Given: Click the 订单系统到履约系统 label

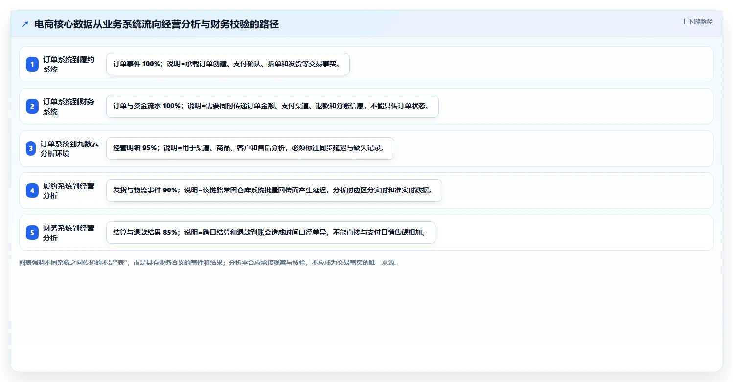Looking at the screenshot, I should coord(69,64).
